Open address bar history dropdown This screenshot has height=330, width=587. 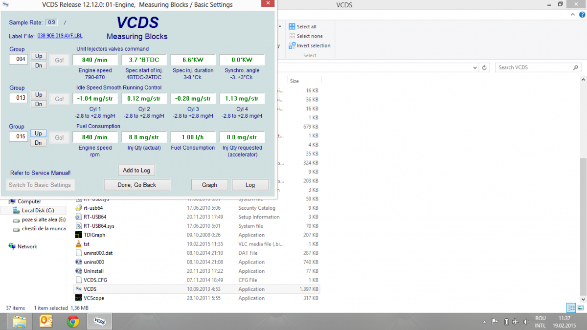click(474, 67)
